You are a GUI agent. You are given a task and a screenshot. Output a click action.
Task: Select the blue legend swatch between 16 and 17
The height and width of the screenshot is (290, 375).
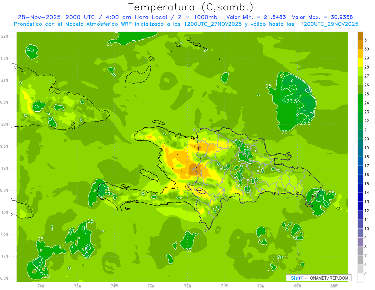(x=360, y=170)
